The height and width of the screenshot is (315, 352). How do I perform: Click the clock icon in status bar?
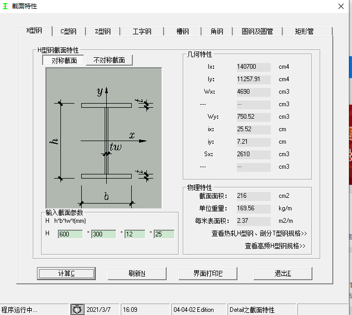[77, 309]
